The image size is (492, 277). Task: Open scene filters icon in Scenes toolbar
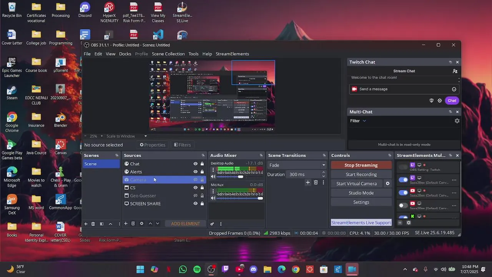[102, 224]
